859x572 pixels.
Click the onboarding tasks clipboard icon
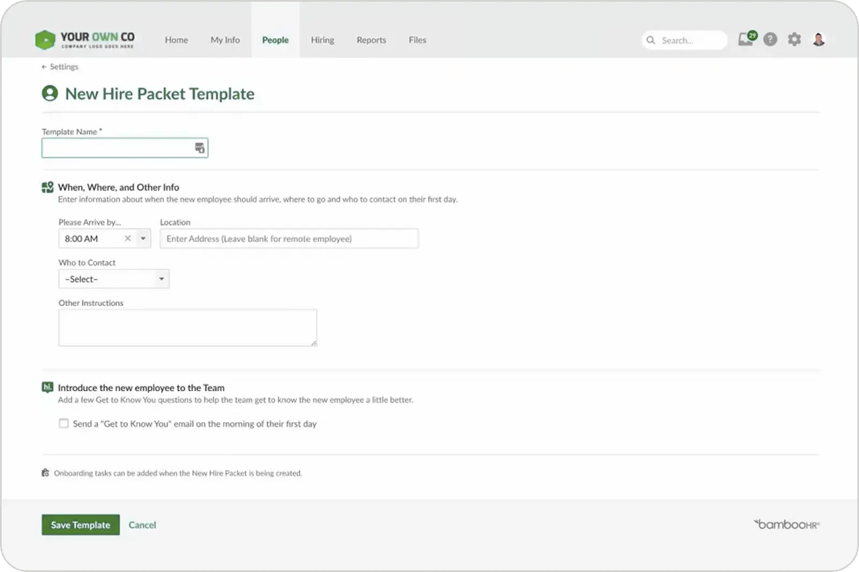[45, 473]
